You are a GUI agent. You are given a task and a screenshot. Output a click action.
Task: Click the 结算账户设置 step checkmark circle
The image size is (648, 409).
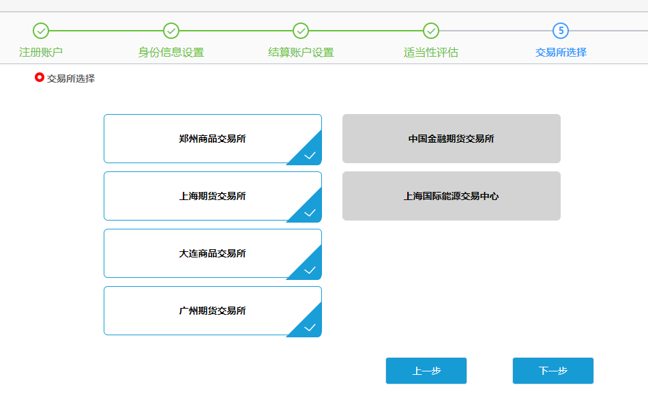click(x=301, y=31)
